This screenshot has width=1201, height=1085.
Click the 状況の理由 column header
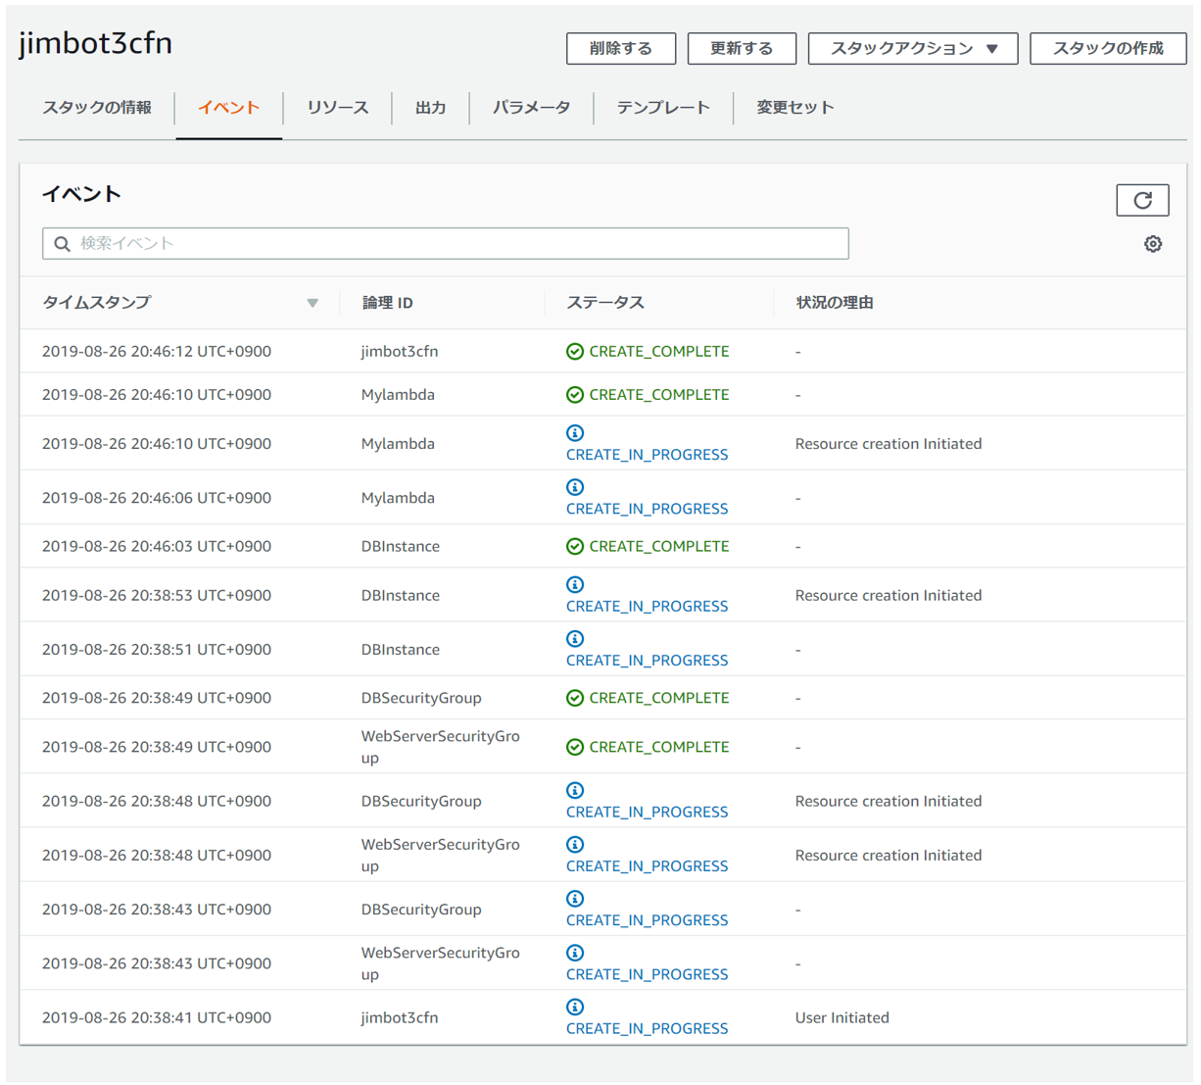coord(835,303)
